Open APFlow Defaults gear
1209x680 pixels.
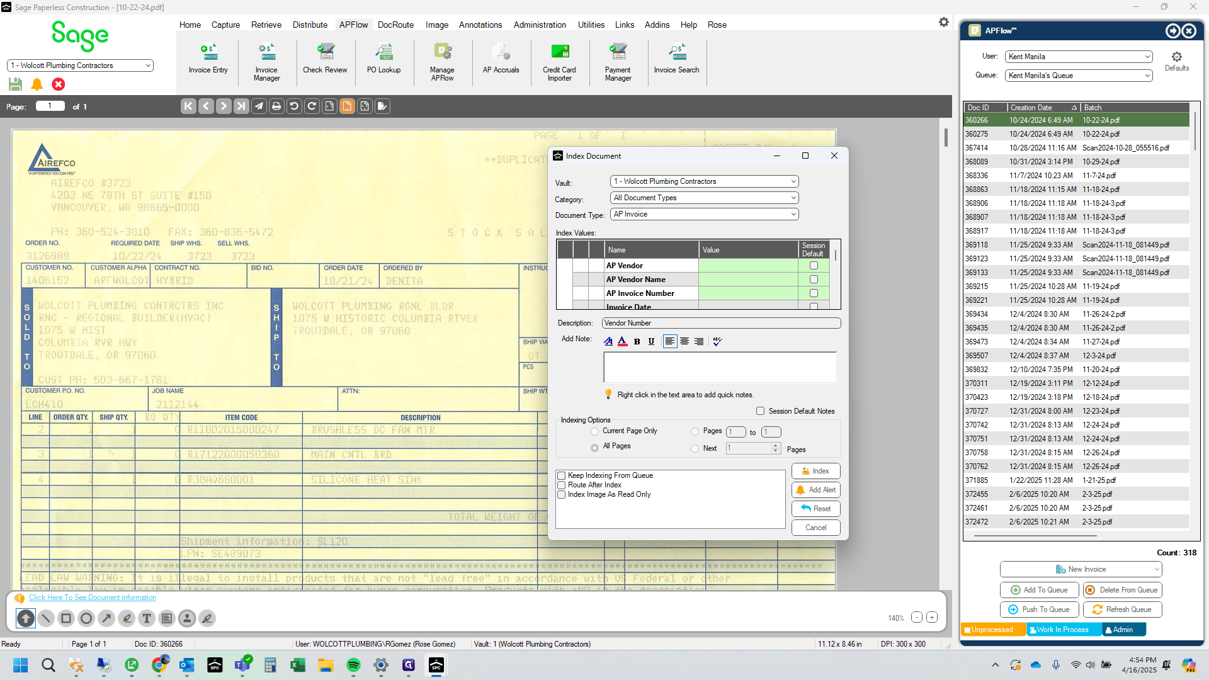tap(1176, 61)
